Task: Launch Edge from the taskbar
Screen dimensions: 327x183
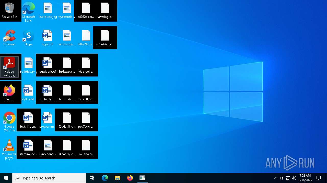Action: (105, 178)
